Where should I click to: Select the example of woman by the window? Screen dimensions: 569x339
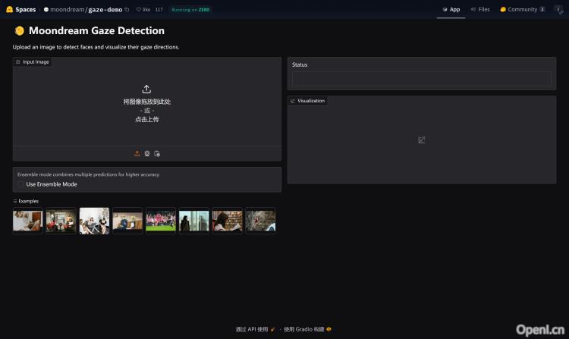pyautogui.click(x=193, y=221)
